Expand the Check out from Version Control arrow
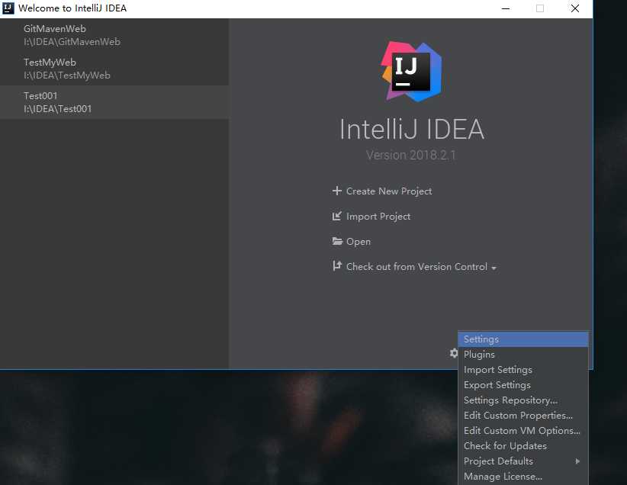Screen dimensions: 627x485 tap(494, 268)
